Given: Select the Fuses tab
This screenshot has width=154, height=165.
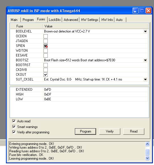Looking at the screenshot, I should [41, 19].
